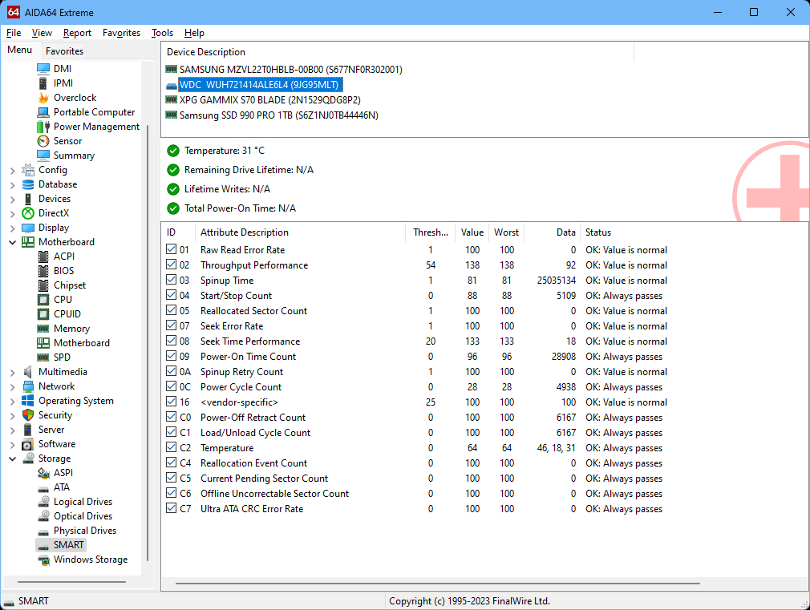The height and width of the screenshot is (610, 810).
Task: Click the sidebar tree horizontal scrollbar
Action: [x=72, y=582]
